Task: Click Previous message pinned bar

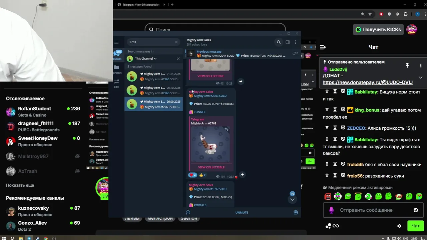Action: point(237,54)
